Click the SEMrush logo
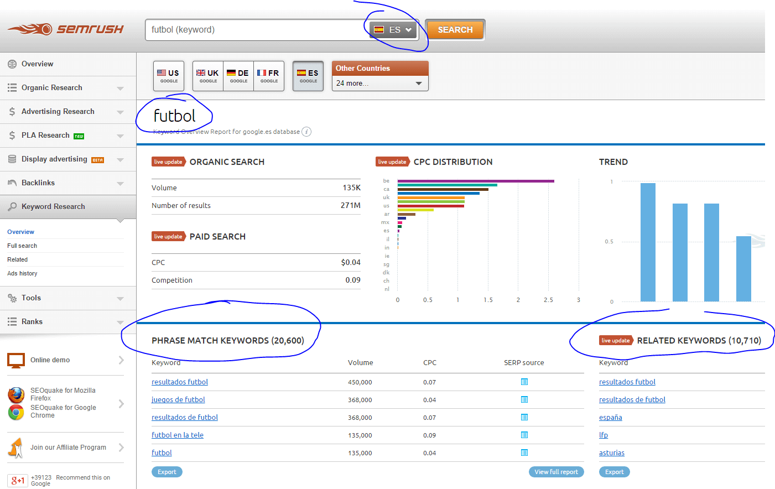 (65, 29)
